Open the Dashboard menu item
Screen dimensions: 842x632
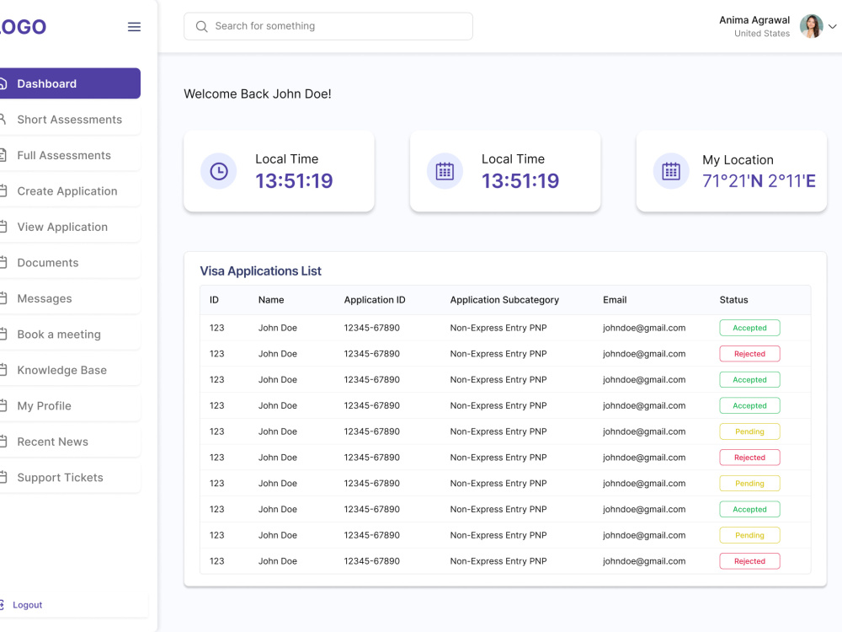[71, 83]
